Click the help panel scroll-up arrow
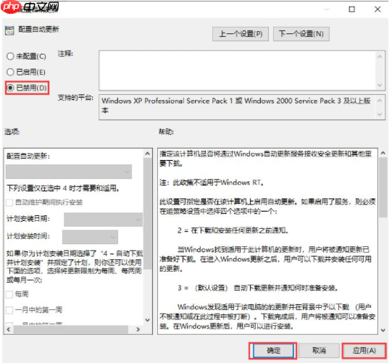 (x=383, y=153)
